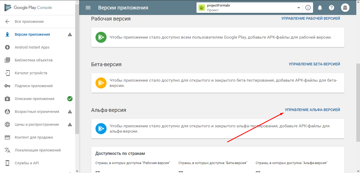Click the back arrow next to Все приложения
Screen dimensions: 360x173
7,22
